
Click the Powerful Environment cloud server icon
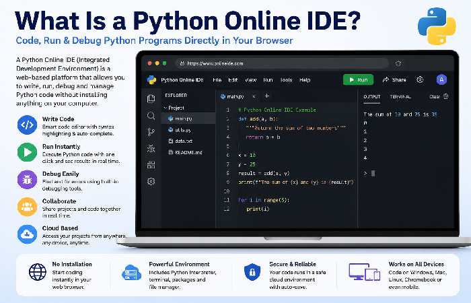point(131,272)
